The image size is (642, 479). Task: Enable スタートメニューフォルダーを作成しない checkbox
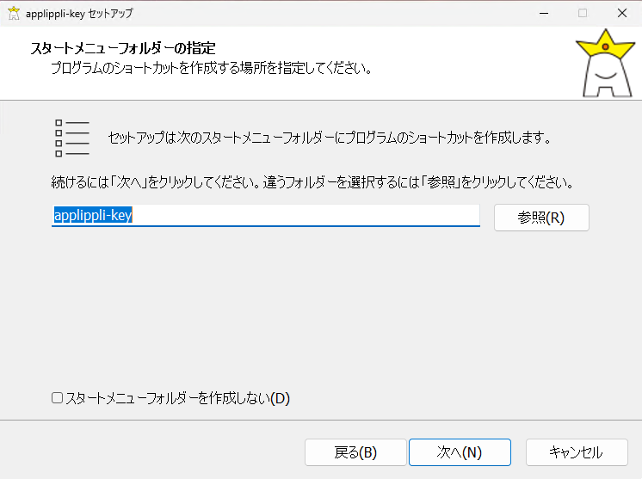tap(58, 398)
